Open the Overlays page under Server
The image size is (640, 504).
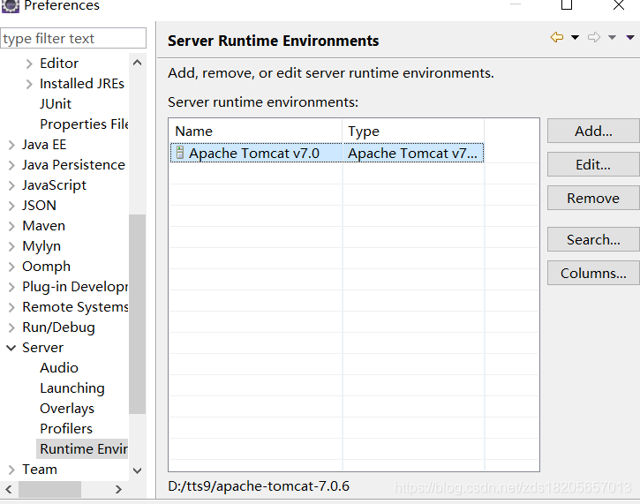coord(67,409)
